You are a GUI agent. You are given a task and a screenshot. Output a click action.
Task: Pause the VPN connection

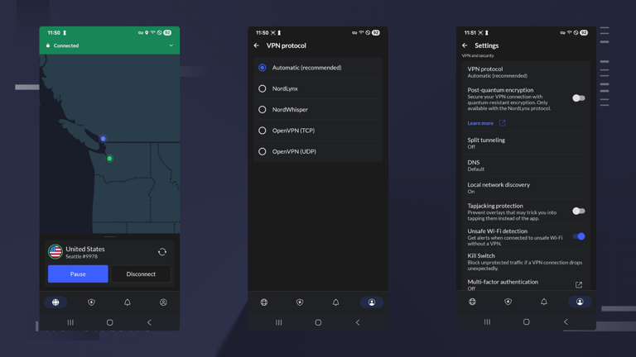click(78, 274)
